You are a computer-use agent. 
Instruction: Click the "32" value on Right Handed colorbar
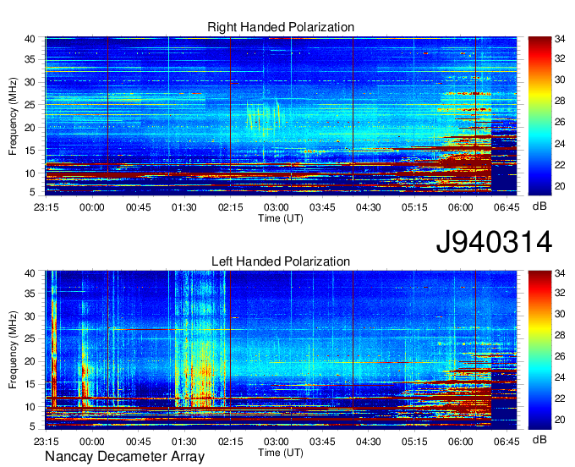pos(560,58)
